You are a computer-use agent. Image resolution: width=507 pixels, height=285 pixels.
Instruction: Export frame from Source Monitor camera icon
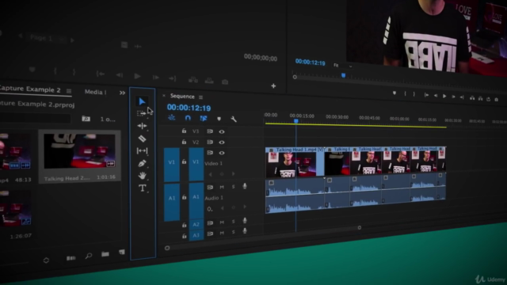tap(225, 82)
